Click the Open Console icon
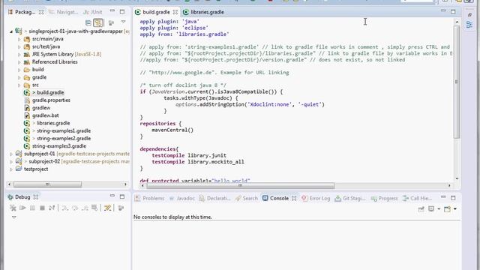Viewport: 480px width, 270px height. pyautogui.click(x=447, y=209)
